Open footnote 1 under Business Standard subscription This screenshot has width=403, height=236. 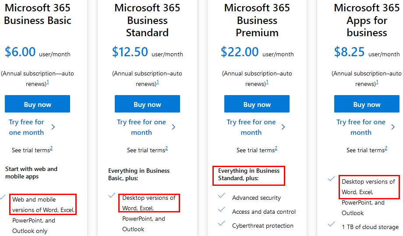(158, 82)
